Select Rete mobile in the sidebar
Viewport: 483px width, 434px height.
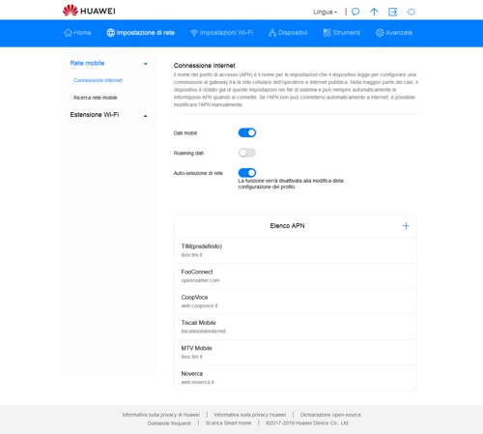click(87, 63)
